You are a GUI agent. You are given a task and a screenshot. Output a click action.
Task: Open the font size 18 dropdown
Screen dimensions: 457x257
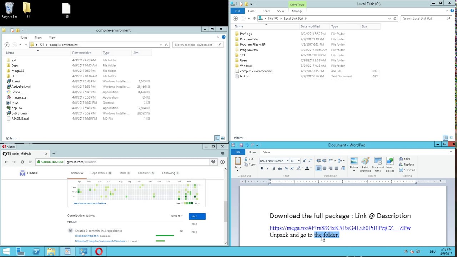pos(298,161)
